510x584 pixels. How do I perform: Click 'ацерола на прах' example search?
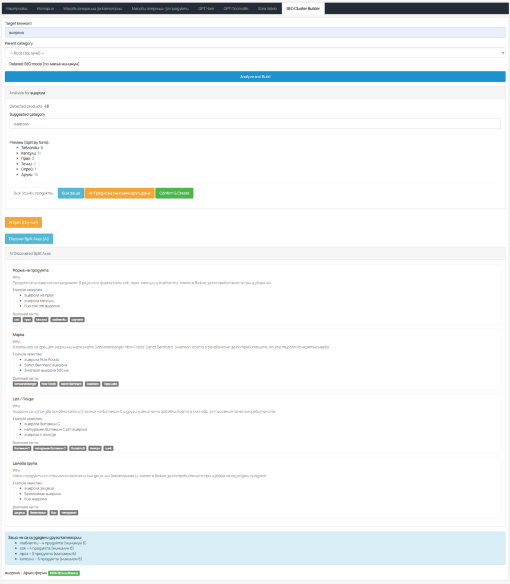point(39,295)
